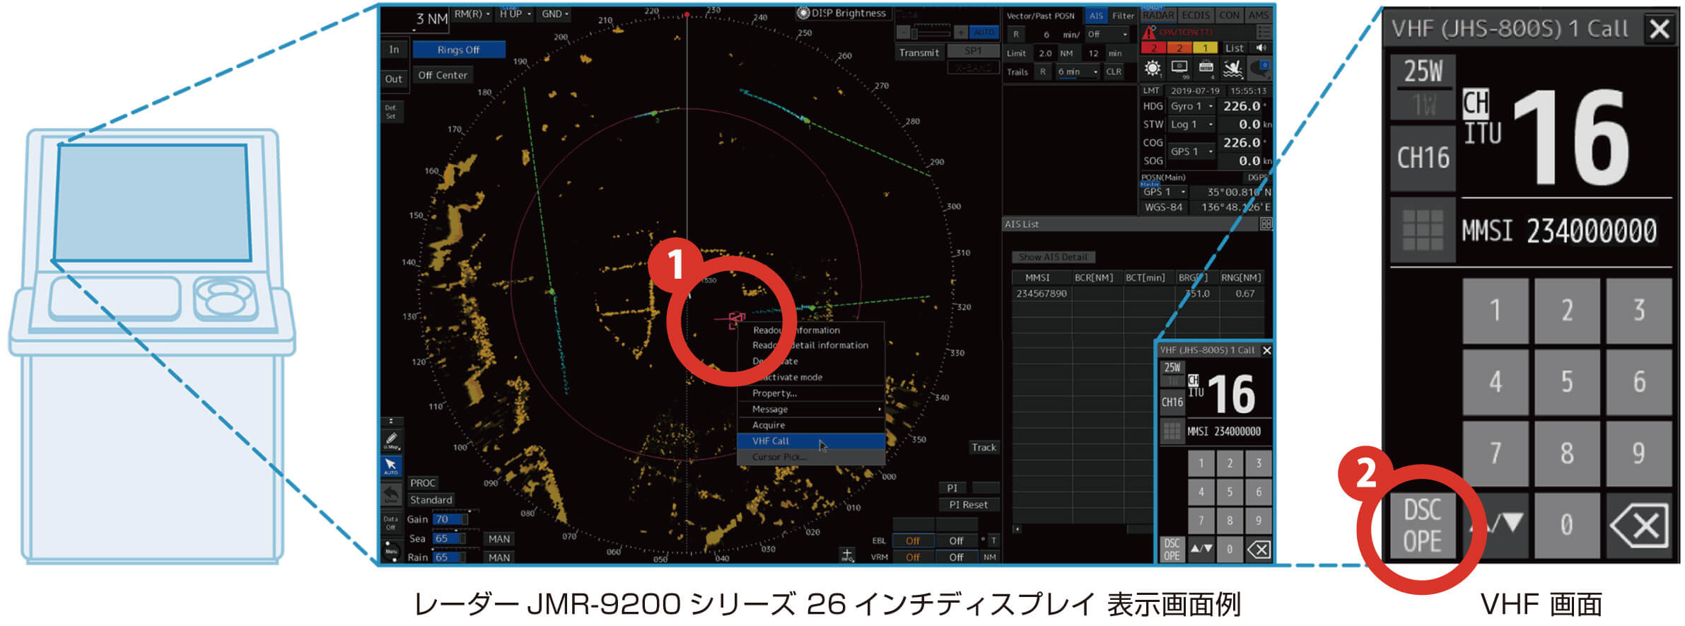Open the Past POSN Off dropdown
Image resolution: width=1685 pixels, height=626 pixels.
1107,34
